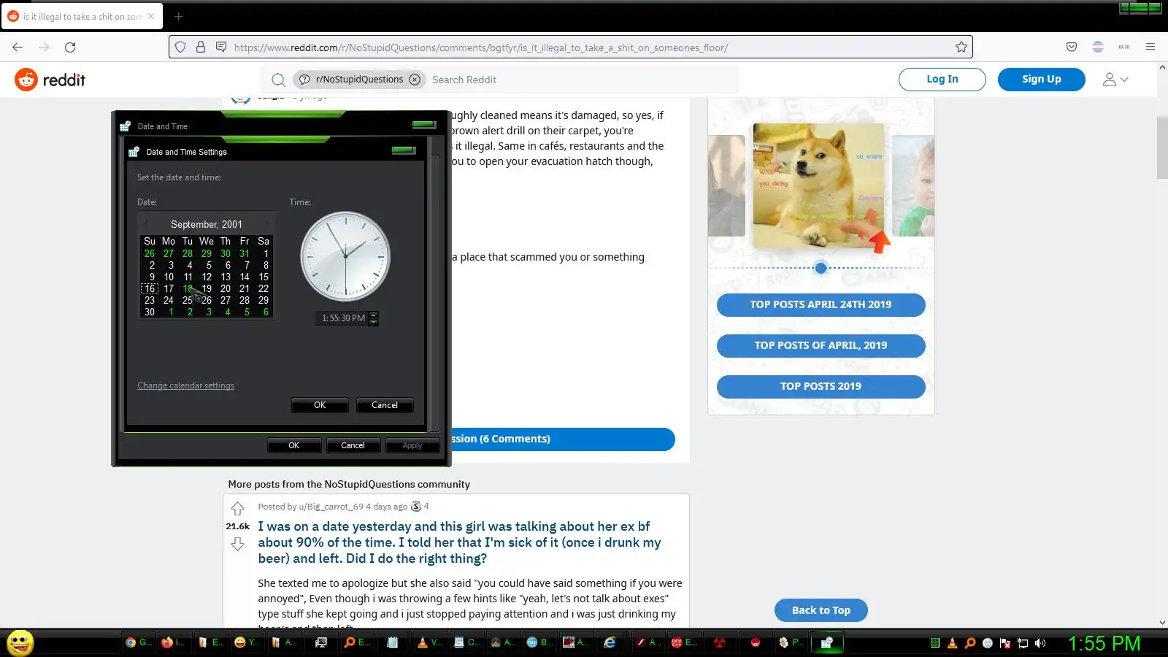
Task: Click OK in Date and Time Settings
Action: (x=320, y=405)
